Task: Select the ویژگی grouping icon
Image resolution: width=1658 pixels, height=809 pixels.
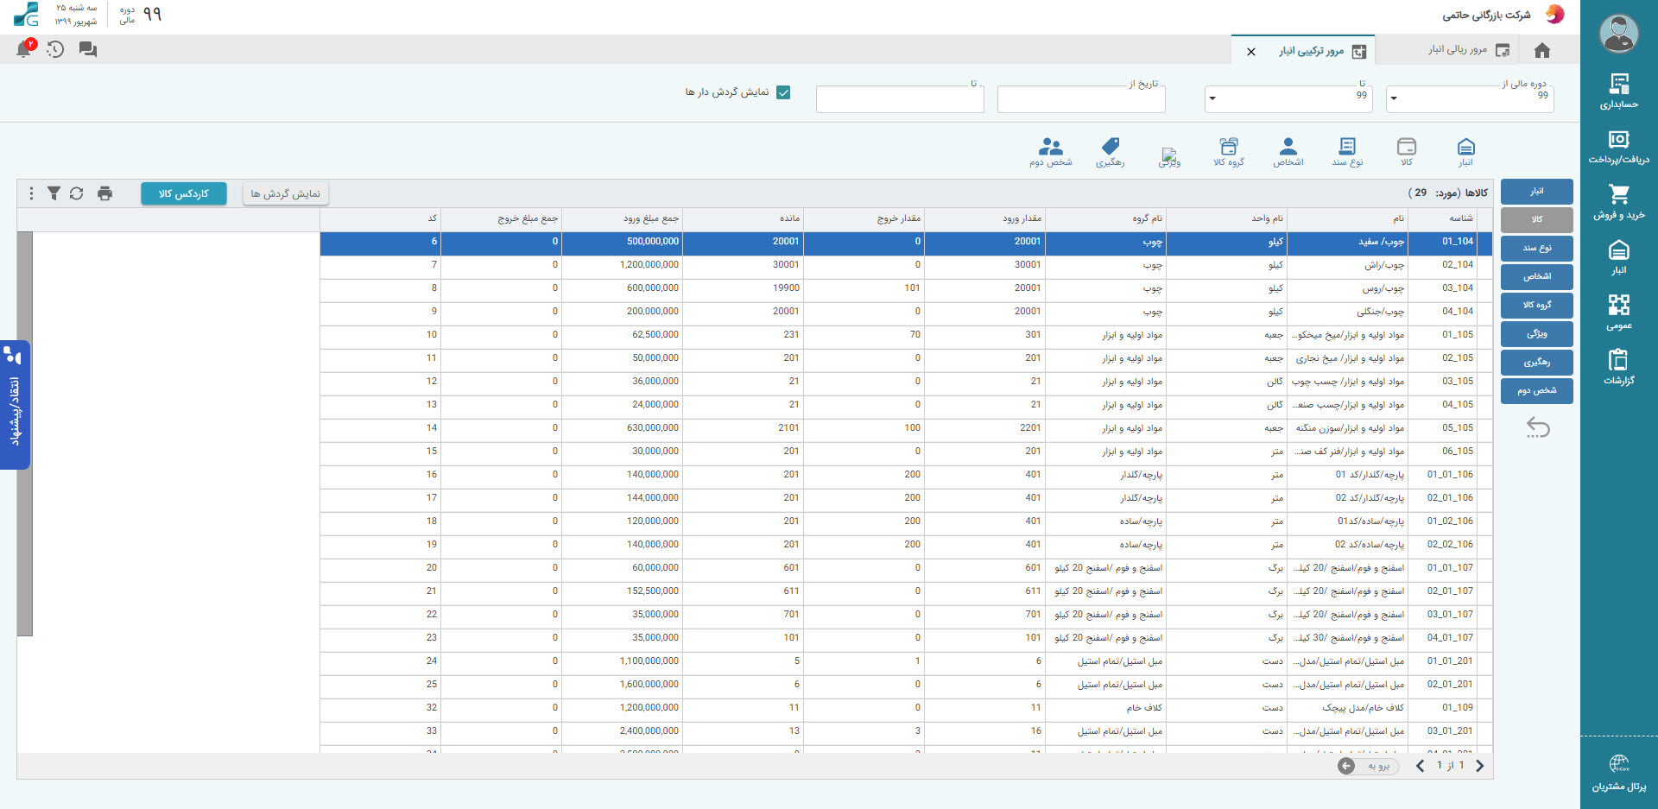Action: 1169,155
